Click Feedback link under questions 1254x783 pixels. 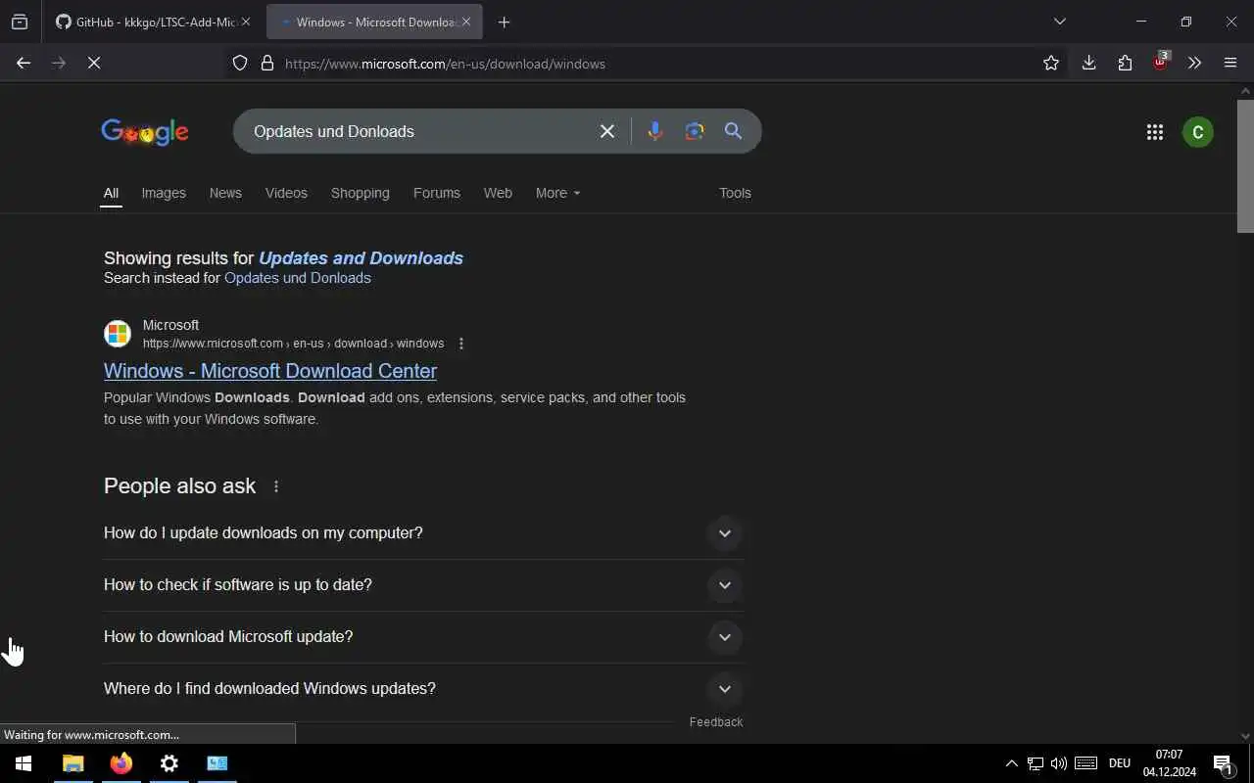(716, 722)
